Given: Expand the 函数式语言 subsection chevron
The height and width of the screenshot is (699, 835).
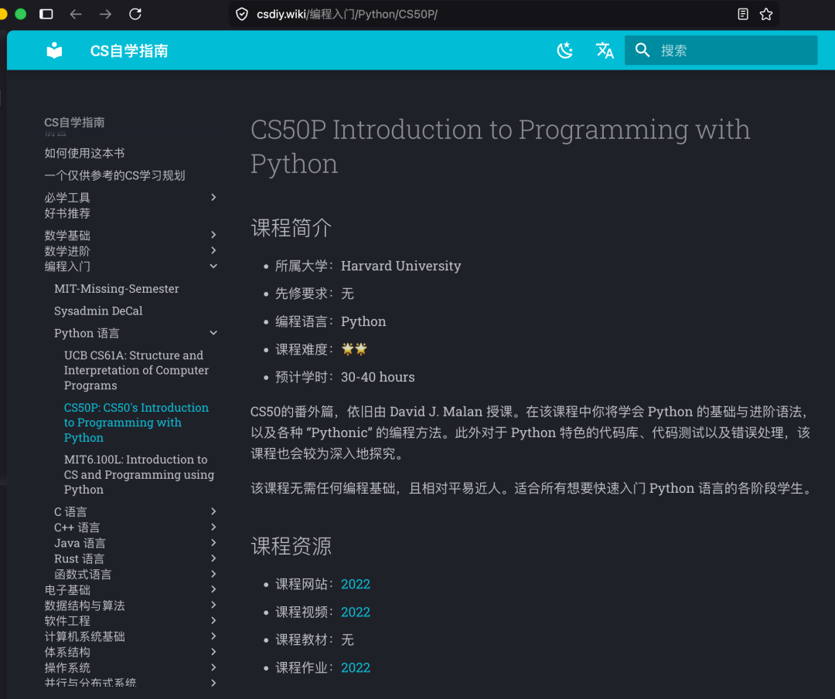Looking at the screenshot, I should [x=213, y=573].
